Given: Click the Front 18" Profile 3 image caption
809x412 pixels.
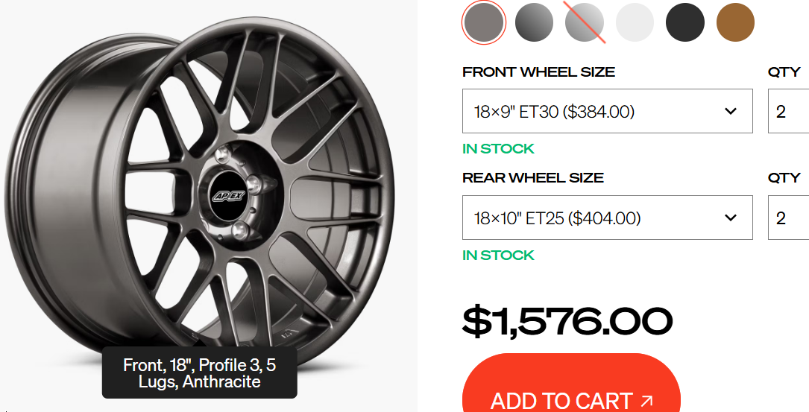Looking at the screenshot, I should click(x=199, y=373).
